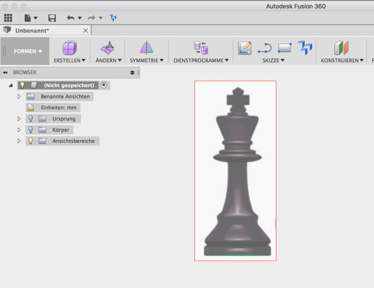
Task: Click the chess king model in canvas
Action: coord(236,187)
